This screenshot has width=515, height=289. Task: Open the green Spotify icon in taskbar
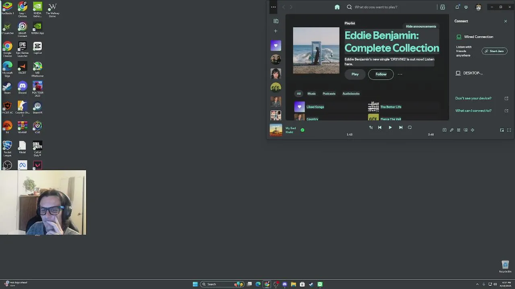click(320, 284)
